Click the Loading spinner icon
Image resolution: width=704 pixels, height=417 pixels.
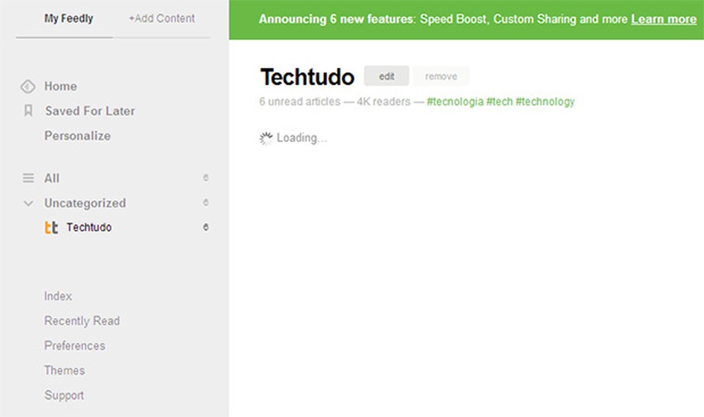click(x=266, y=139)
